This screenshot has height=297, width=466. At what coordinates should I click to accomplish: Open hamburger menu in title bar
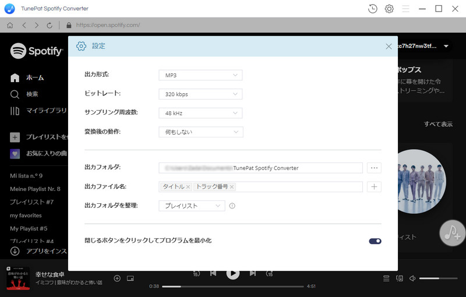click(405, 9)
